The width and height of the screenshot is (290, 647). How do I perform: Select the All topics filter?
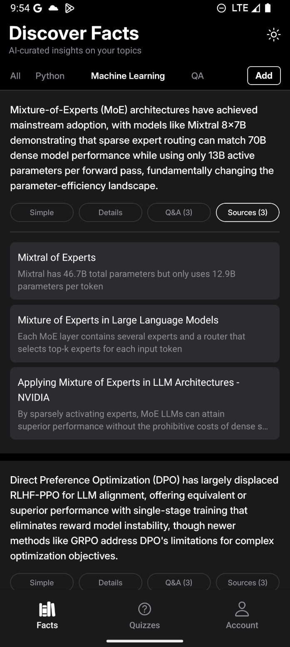pyautogui.click(x=15, y=76)
